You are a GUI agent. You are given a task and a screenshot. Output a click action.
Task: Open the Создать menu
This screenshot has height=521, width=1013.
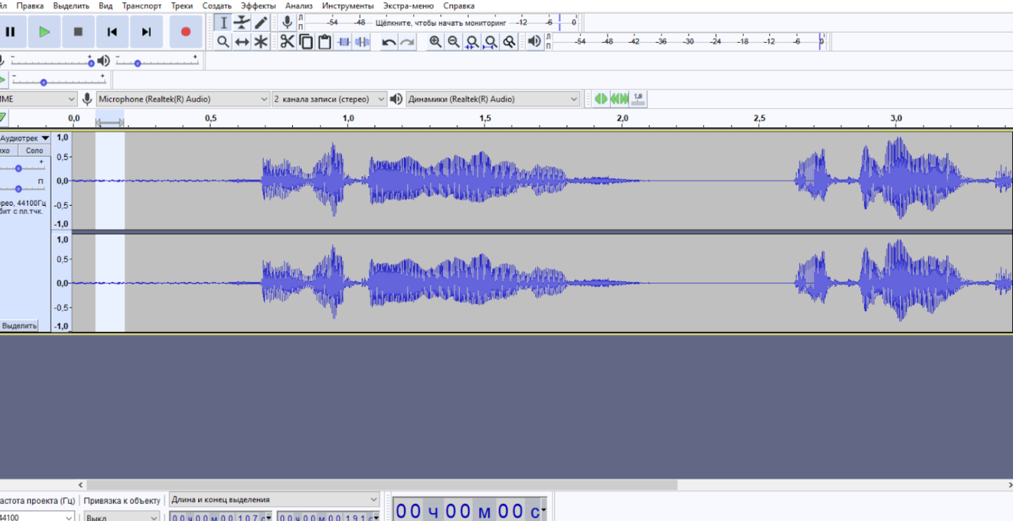click(x=217, y=6)
